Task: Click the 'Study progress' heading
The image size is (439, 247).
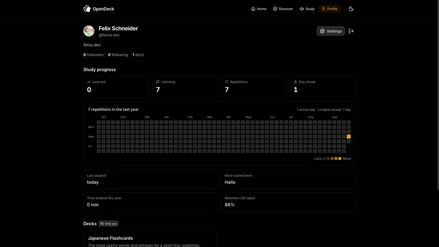Action: click(x=99, y=70)
